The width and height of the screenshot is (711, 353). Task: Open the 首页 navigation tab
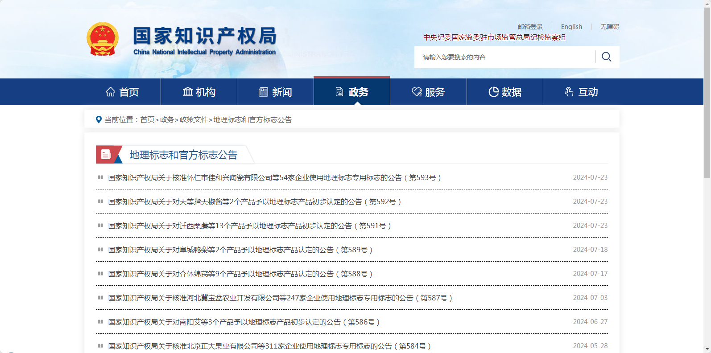[123, 92]
